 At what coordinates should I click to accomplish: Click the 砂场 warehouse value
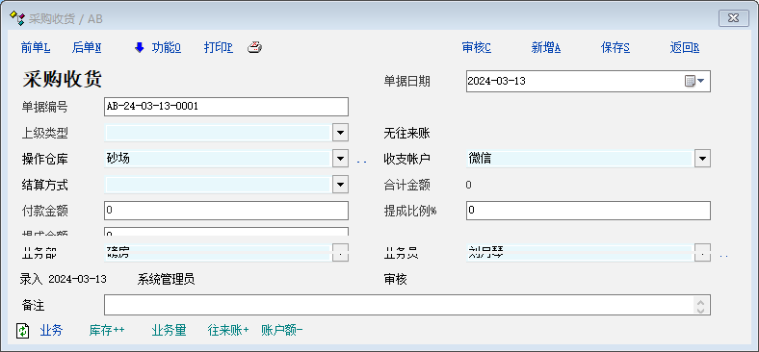(118, 158)
